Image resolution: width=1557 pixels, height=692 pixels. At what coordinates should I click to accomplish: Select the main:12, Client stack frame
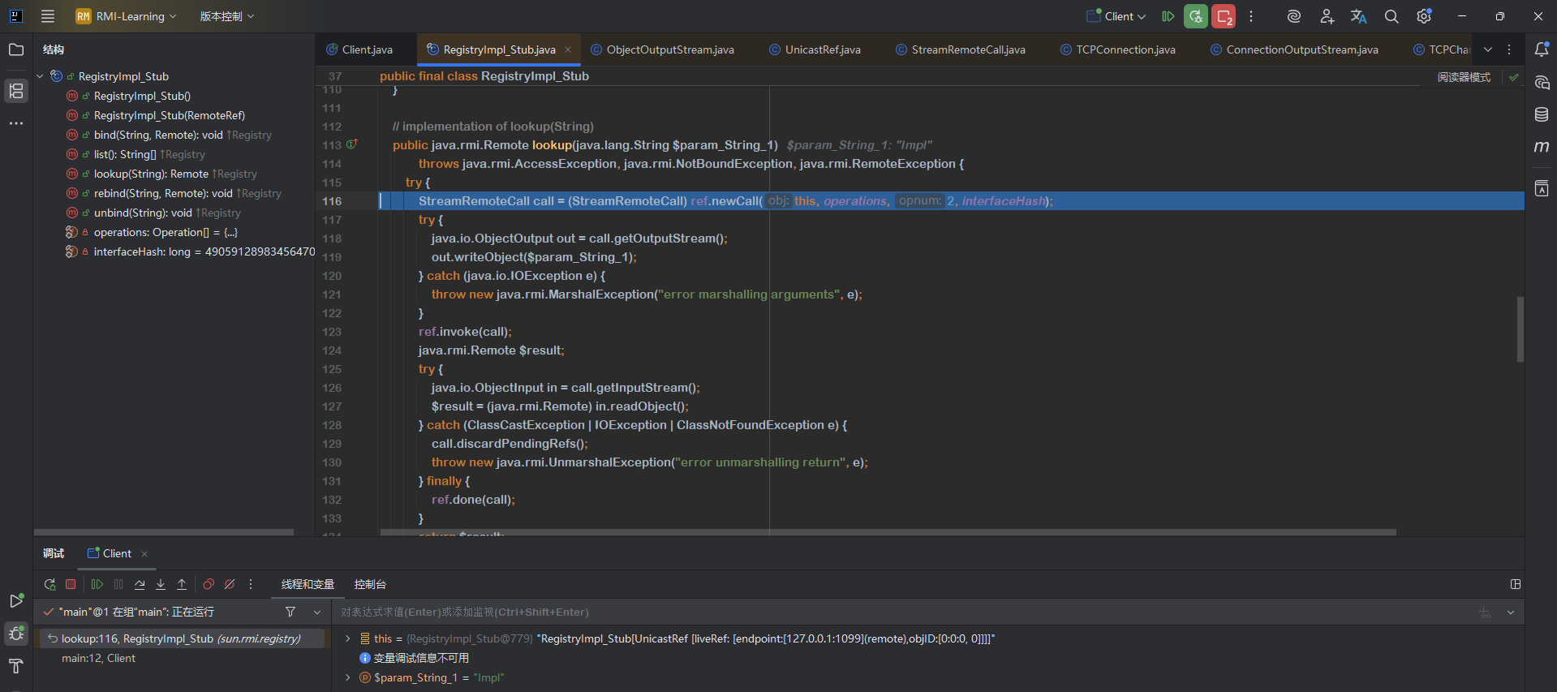pyautogui.click(x=98, y=658)
